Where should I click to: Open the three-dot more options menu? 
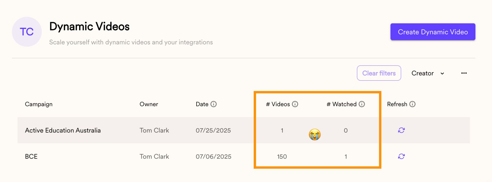464,73
